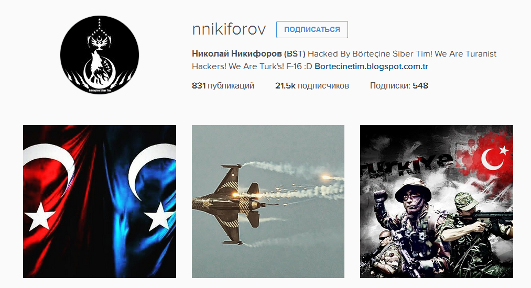531x288 pixels.
Task: Click the ПОДПИСАТЬСЯ follow button
Action: pos(312,29)
